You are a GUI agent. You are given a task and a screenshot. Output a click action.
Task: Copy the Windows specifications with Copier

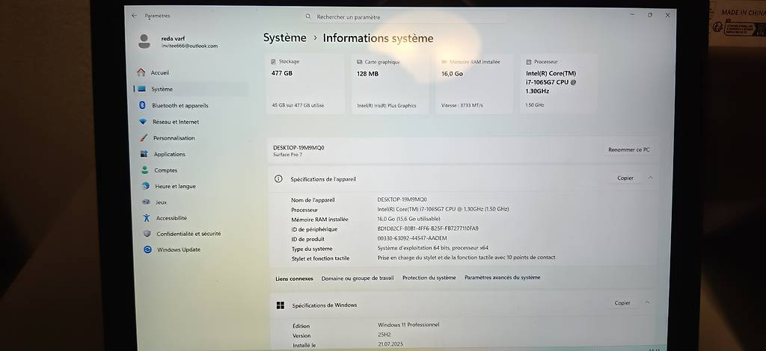(x=622, y=302)
